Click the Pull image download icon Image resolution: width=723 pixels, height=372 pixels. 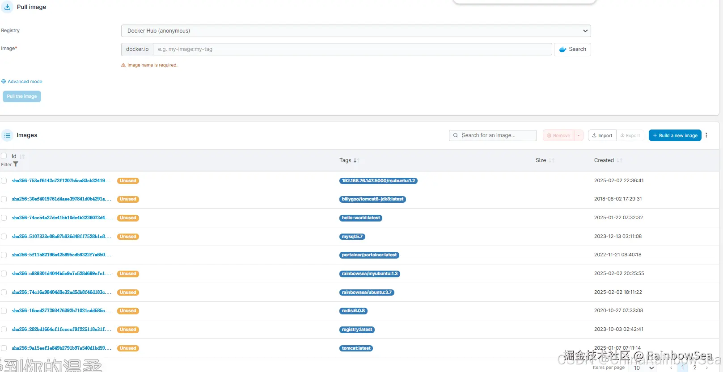tap(7, 7)
